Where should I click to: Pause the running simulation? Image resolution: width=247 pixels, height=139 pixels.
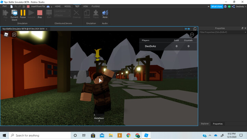coord(23,13)
